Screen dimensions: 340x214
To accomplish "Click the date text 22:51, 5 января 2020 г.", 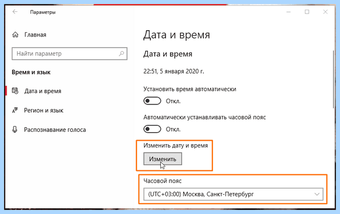I will 173,72.
